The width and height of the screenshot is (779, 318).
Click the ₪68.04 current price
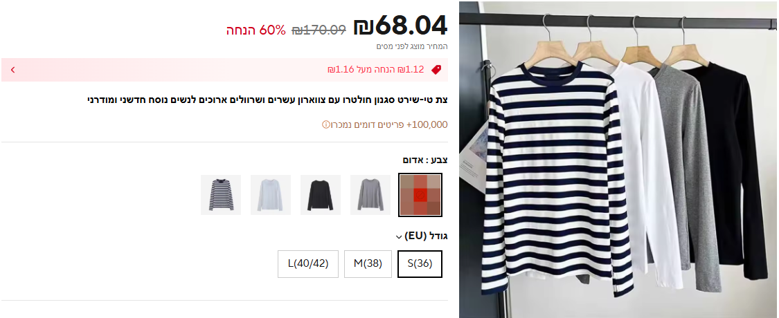coord(400,26)
